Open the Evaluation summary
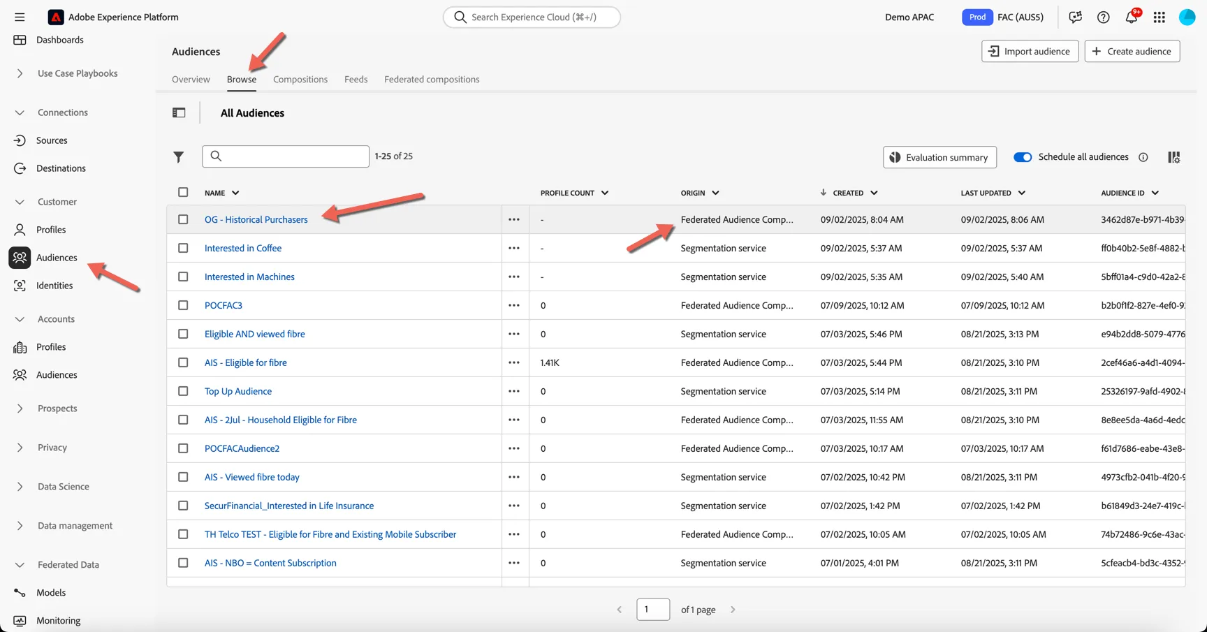Screen dimensions: 1207x632 coord(939,157)
